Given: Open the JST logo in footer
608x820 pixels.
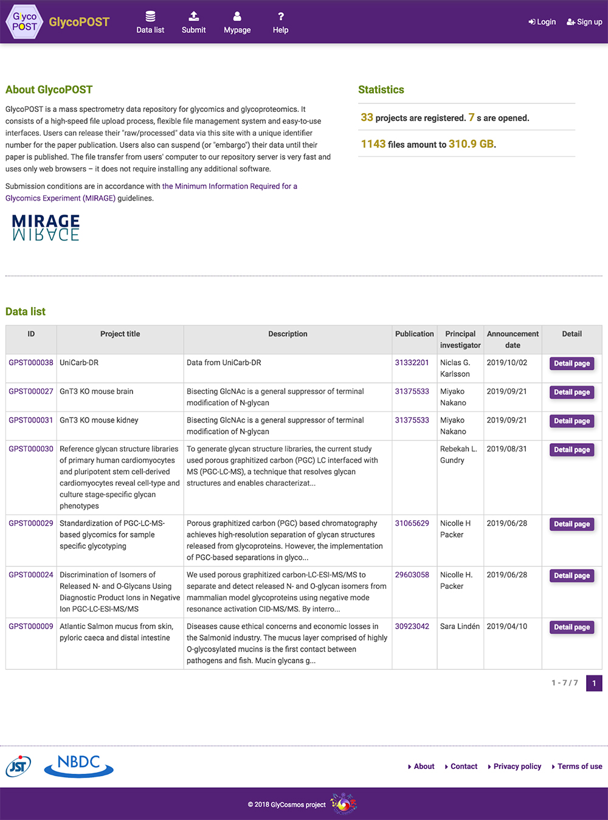Looking at the screenshot, I should 18,766.
